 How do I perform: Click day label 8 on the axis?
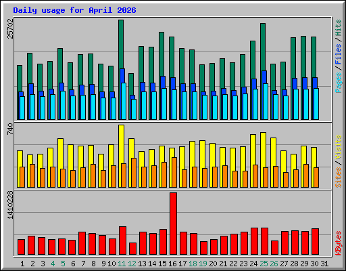[93, 264]
